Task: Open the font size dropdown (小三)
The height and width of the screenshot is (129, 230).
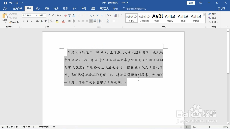Action: tap(45, 15)
